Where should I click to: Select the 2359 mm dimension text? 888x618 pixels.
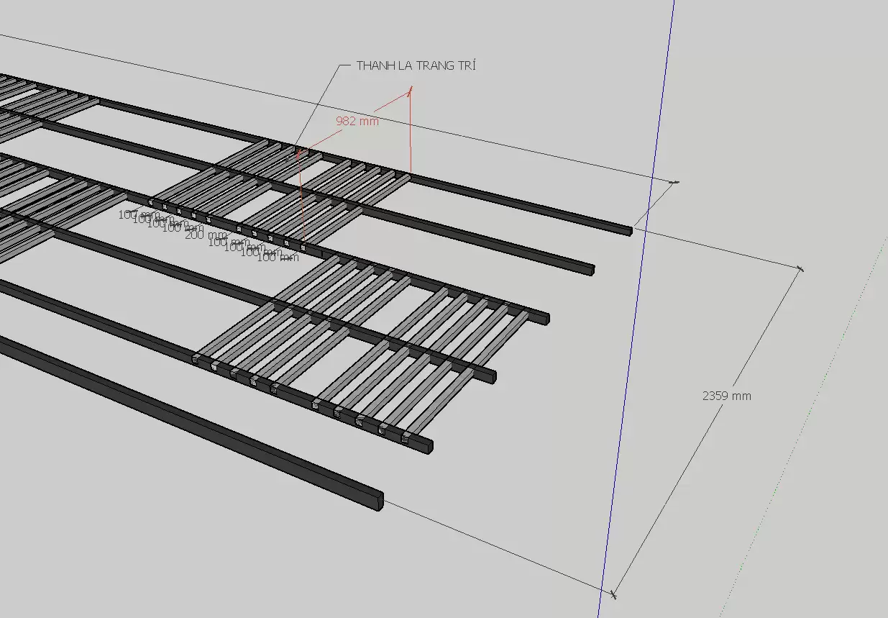(726, 395)
